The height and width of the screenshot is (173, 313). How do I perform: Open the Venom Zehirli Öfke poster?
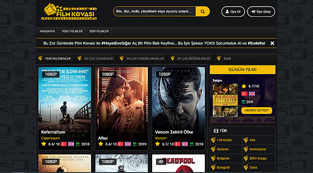(x=179, y=109)
